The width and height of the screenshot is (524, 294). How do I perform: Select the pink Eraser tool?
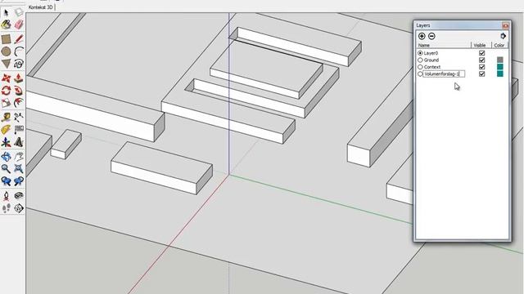tap(19, 24)
